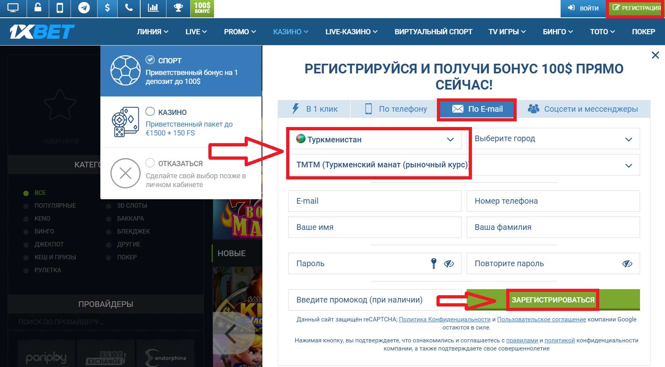Screen dimensions: 665x367
Task: Expand the ЛИНИЯ menu
Action: (152, 32)
